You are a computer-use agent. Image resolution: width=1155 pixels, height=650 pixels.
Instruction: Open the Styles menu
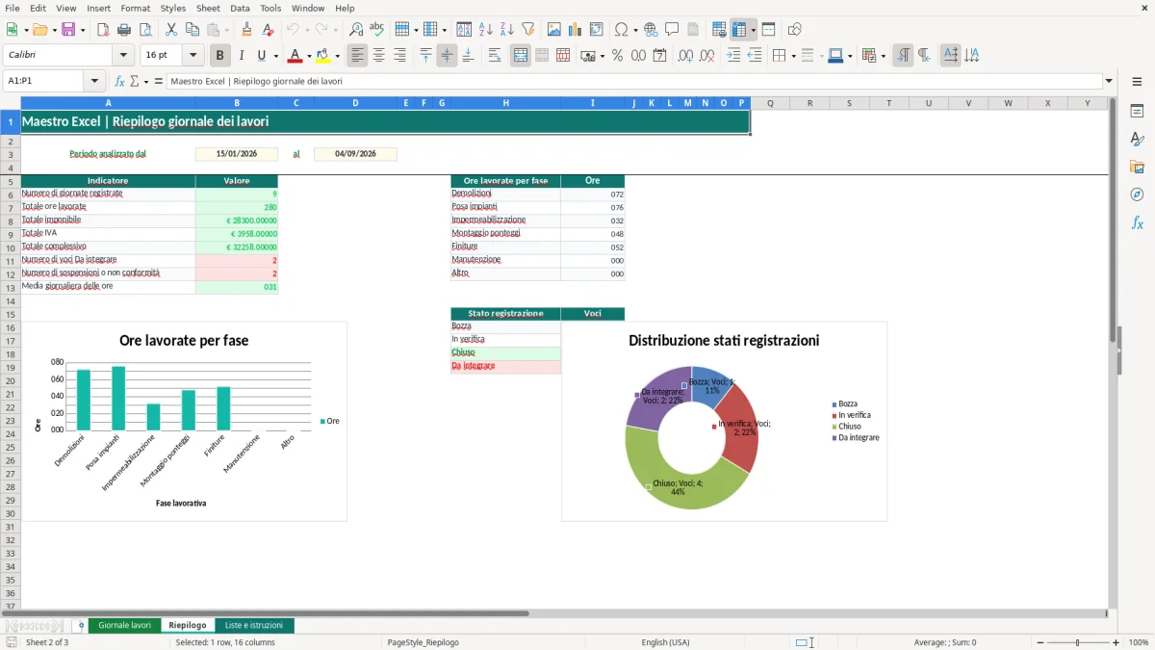pyautogui.click(x=173, y=8)
